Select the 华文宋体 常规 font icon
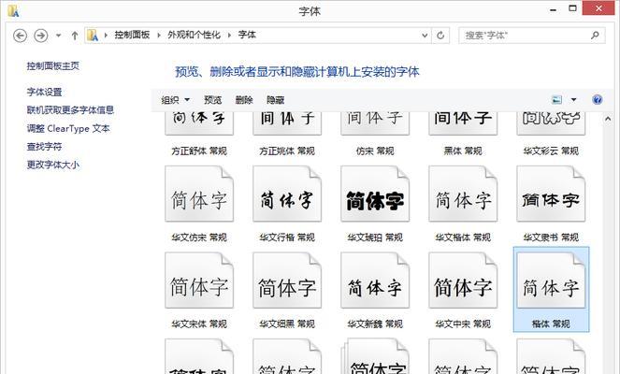Image resolution: width=620 pixels, height=374 pixels. tap(199, 280)
